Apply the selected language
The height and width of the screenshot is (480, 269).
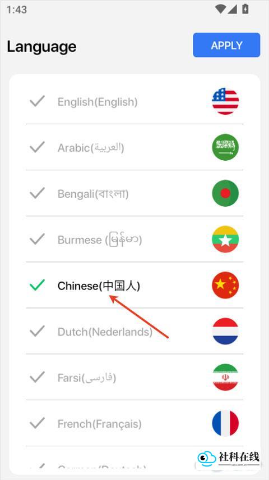pyautogui.click(x=226, y=45)
